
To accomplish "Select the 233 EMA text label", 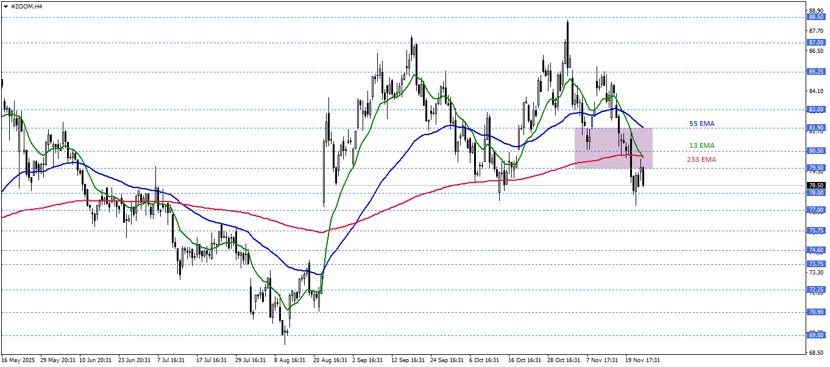I will pyautogui.click(x=701, y=159).
